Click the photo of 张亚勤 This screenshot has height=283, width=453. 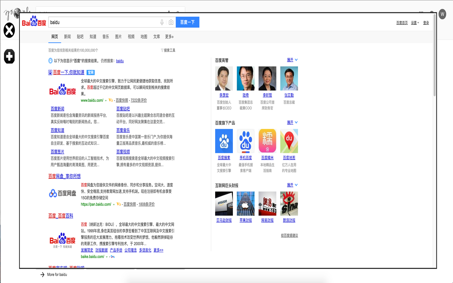coord(289,79)
